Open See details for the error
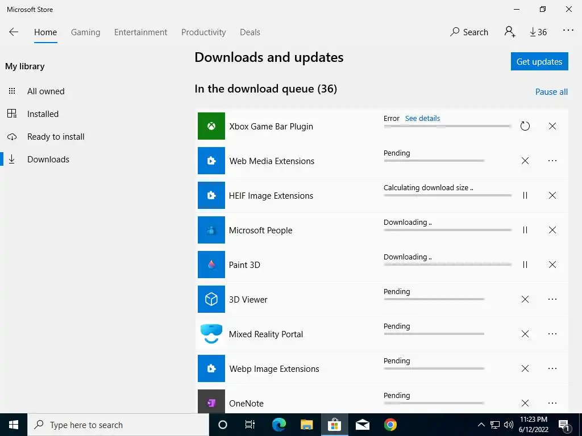Screen dimensions: 582x436 pos(422,119)
